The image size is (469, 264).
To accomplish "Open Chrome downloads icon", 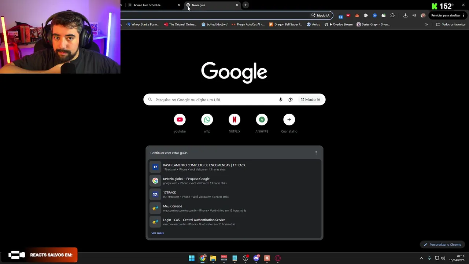I will tap(405, 15).
